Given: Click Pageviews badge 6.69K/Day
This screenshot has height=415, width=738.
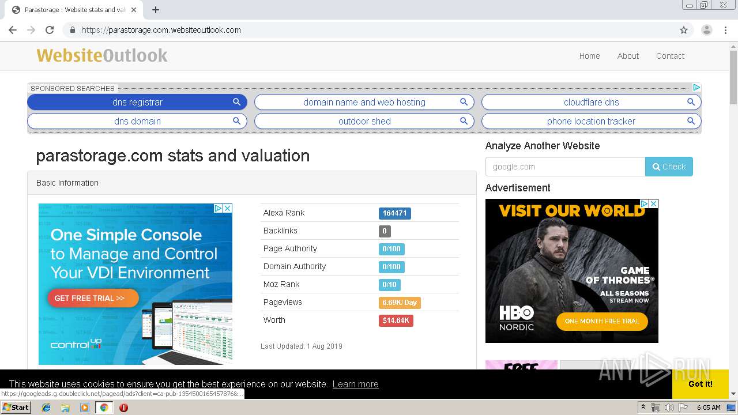Looking at the screenshot, I should click(400, 303).
